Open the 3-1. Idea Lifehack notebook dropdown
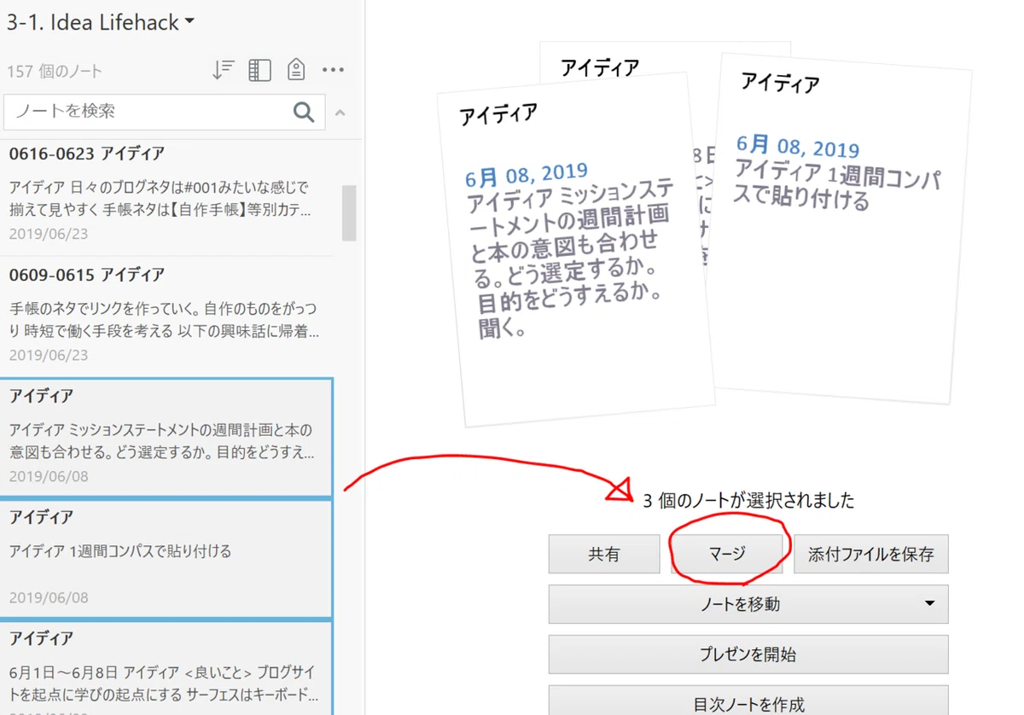1024x715 pixels. coord(102,22)
